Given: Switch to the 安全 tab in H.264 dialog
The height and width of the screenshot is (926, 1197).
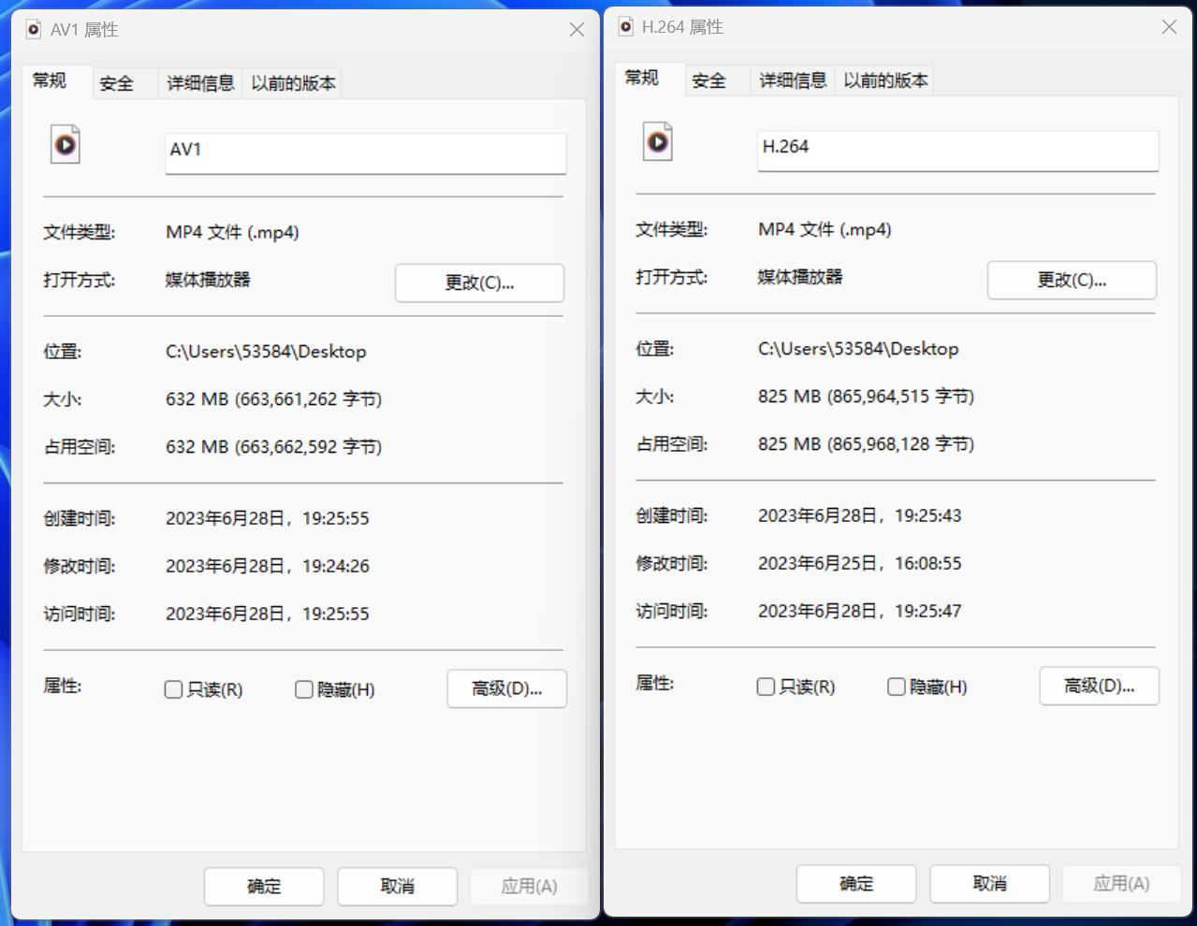Looking at the screenshot, I should (710, 80).
